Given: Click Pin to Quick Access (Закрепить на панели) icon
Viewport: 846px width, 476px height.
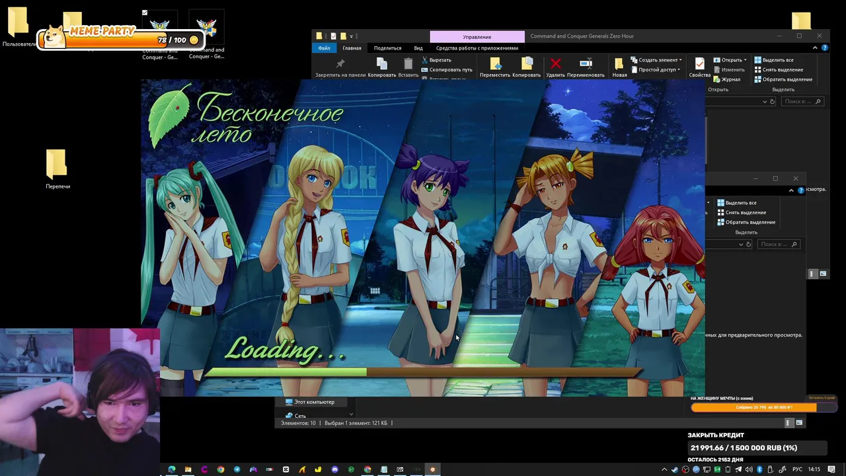Looking at the screenshot, I should pyautogui.click(x=340, y=63).
